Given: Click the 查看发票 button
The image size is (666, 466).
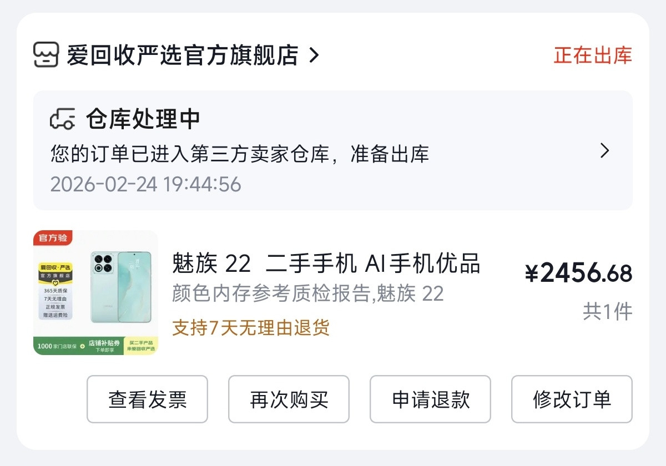Looking at the screenshot, I should [147, 399].
